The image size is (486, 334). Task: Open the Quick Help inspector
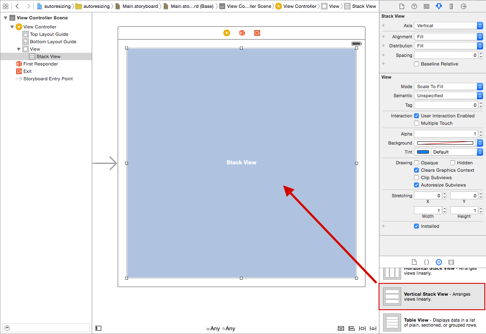coord(414,6)
